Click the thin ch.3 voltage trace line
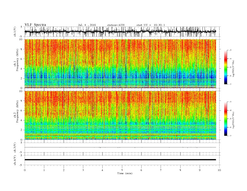247x191 pixels. 120,147
